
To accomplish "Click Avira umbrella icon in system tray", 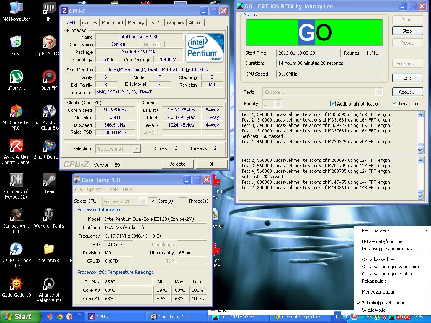I will [407, 317].
